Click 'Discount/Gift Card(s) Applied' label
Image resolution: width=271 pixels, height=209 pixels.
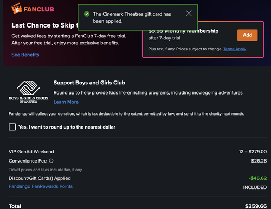click(x=40, y=178)
